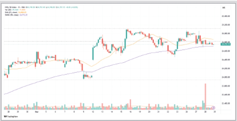This screenshot has width=237, height=121.
Task: Click date 16 on the time axis
Action: click(130, 111)
